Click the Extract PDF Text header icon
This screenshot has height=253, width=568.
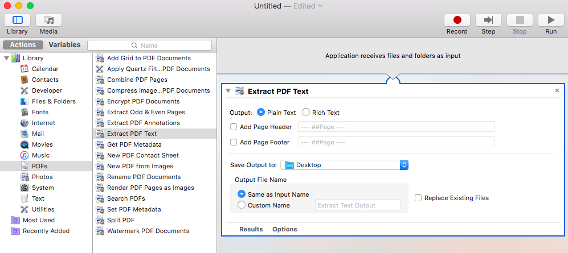click(239, 91)
